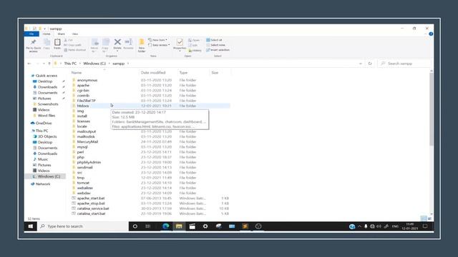Create a New folder from the ribbon
Image resolution: width=458 pixels, height=257 pixels.
tap(142, 46)
